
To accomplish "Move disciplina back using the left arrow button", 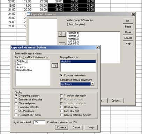I will (x=55, y=66).
